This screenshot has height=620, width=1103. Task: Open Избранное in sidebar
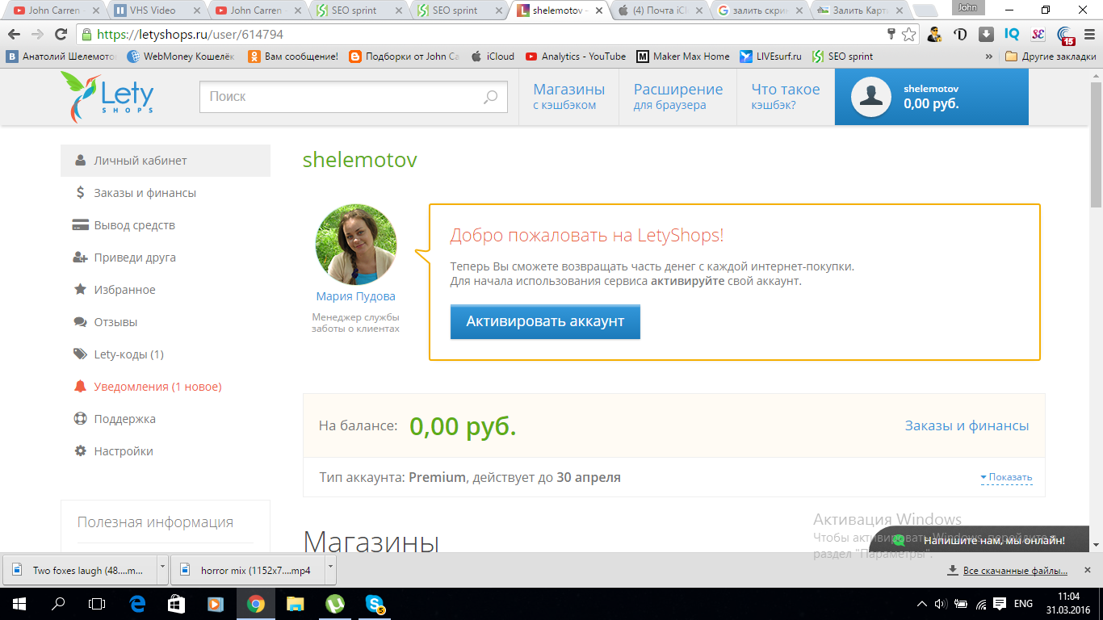tap(166, 290)
